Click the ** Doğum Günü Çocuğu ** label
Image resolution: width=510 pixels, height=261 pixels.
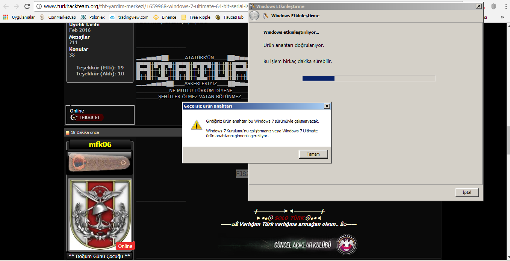[x=100, y=256]
